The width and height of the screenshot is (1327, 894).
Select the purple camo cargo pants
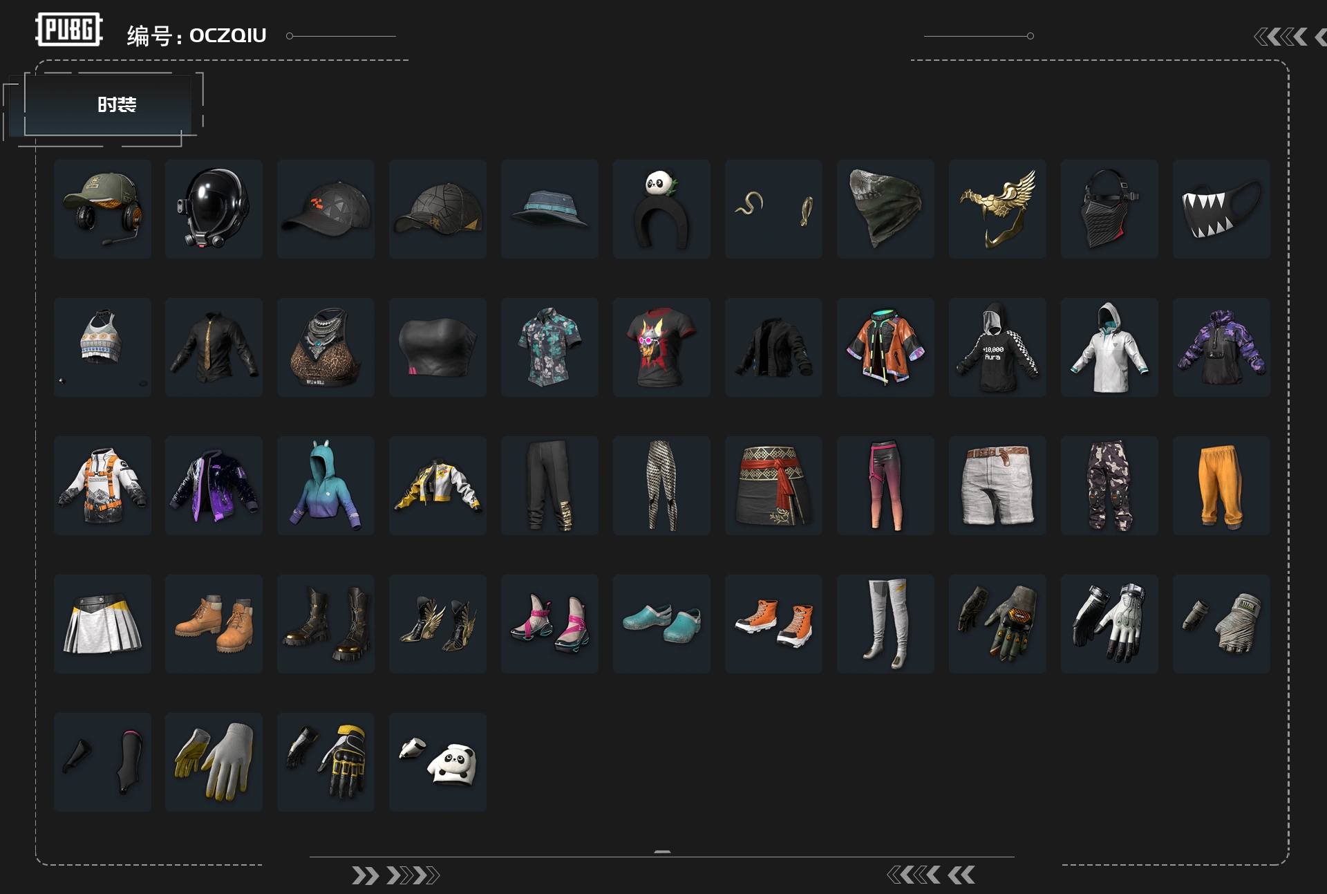[1110, 485]
